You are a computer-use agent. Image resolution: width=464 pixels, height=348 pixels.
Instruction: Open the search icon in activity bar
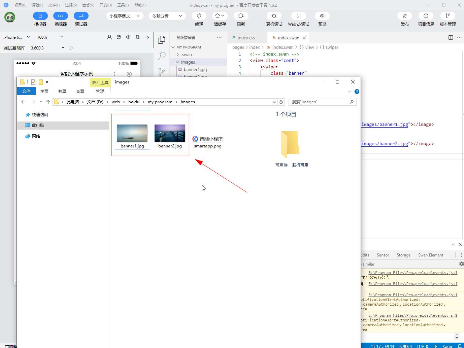(x=162, y=55)
